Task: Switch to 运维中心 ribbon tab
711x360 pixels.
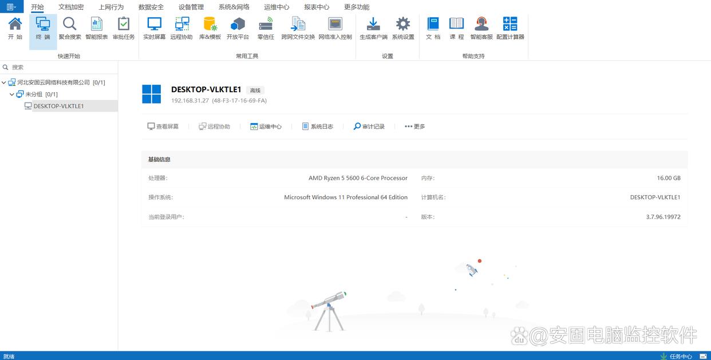Action: (276, 7)
